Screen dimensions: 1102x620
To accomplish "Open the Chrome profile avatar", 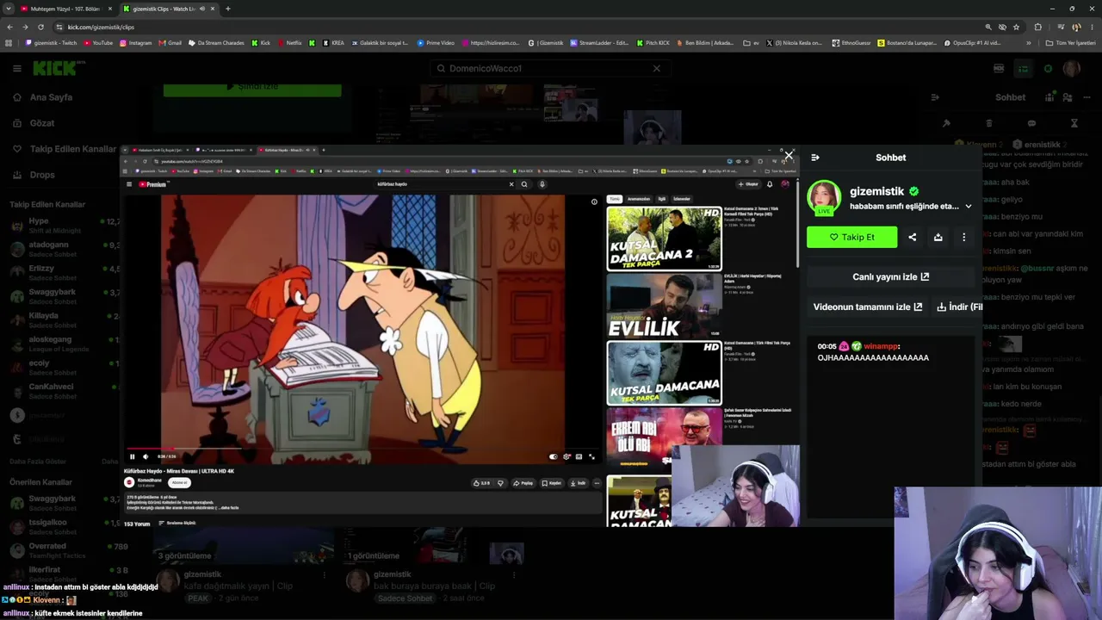I will click(1076, 27).
